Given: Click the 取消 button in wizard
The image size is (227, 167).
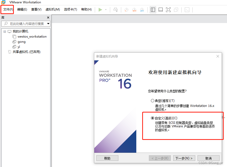Looking at the screenshot, I should click(x=209, y=158).
